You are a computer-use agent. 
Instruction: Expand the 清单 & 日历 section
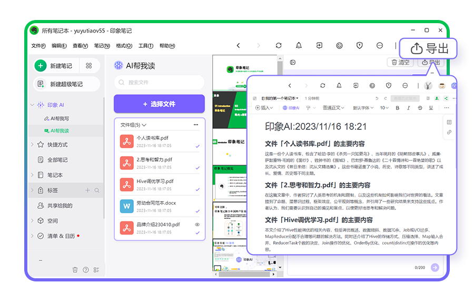32,236
